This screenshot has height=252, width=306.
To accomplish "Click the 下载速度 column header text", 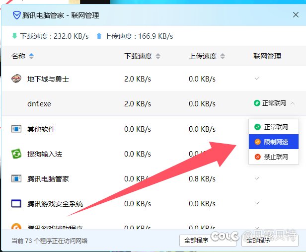I will (x=138, y=56).
